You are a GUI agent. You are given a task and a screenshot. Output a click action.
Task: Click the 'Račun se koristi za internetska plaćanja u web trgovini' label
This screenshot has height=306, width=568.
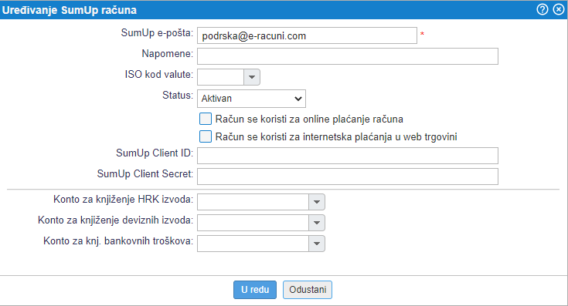pos(336,137)
